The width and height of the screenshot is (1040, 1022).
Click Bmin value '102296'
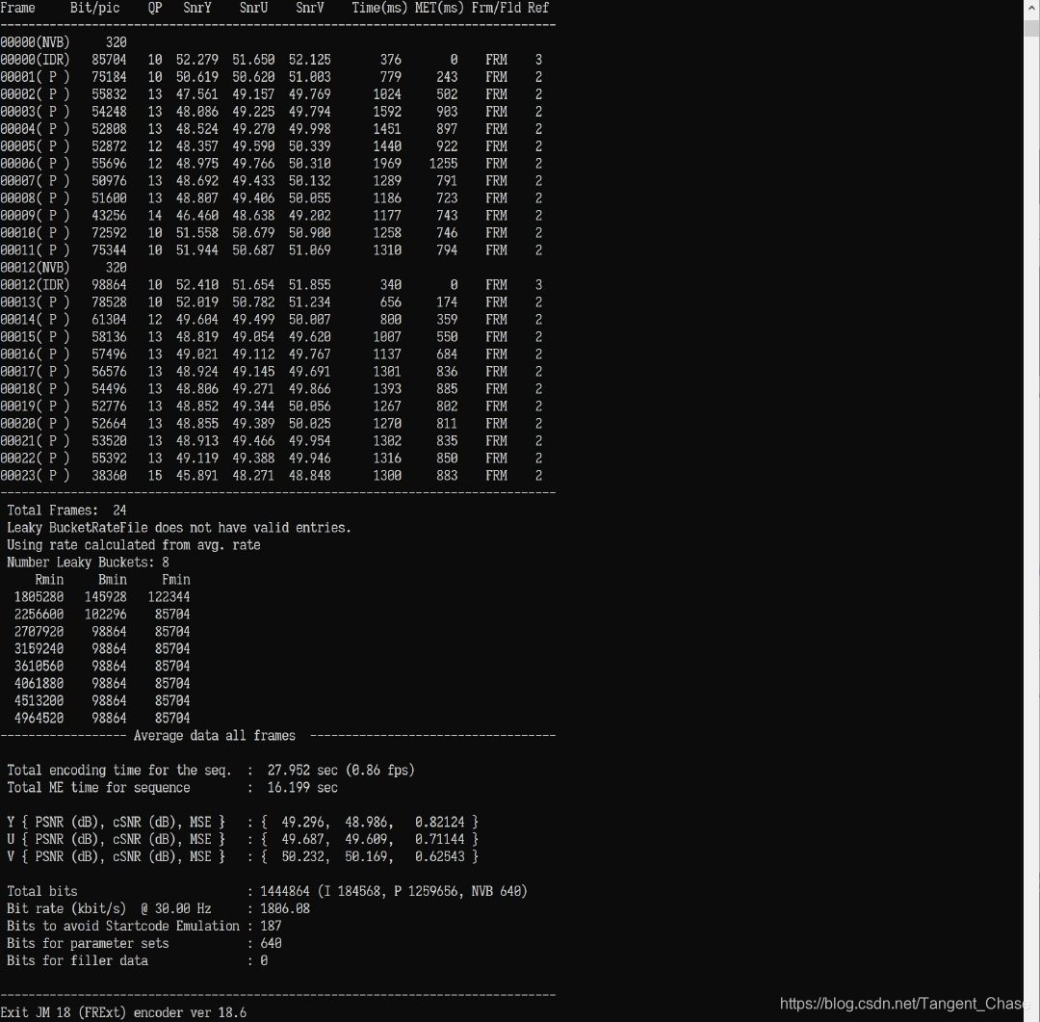tap(106, 614)
